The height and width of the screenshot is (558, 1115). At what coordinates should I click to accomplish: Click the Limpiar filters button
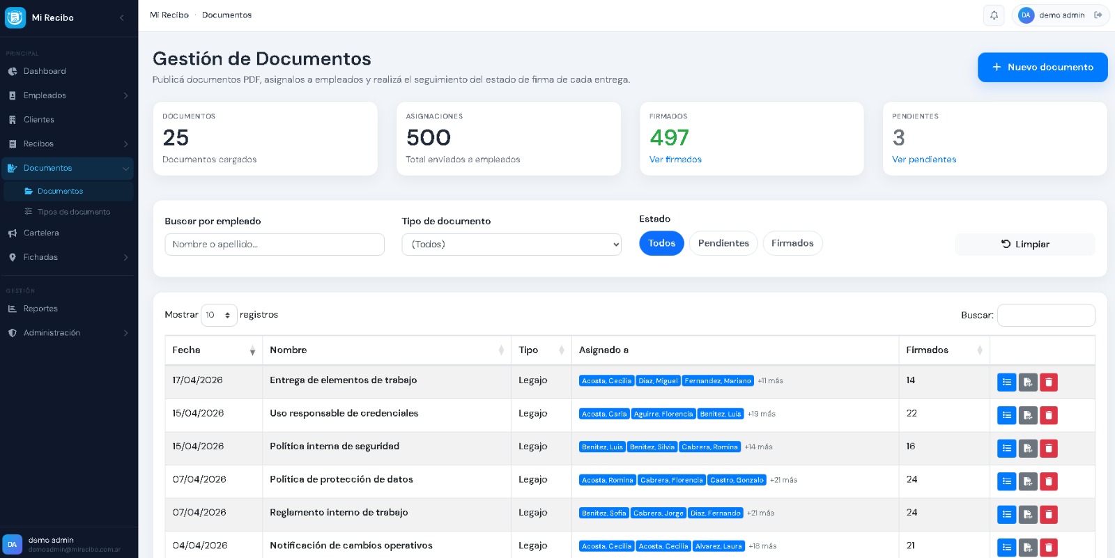pyautogui.click(x=1024, y=244)
